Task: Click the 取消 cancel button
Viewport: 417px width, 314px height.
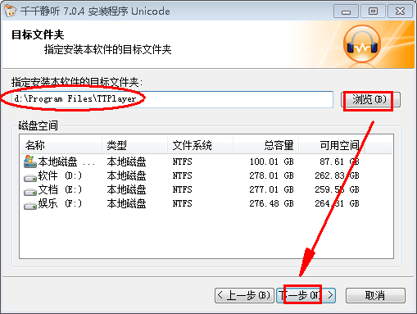Action: pyautogui.click(x=375, y=295)
